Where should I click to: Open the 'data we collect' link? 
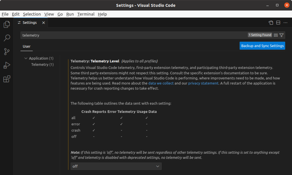(161, 83)
